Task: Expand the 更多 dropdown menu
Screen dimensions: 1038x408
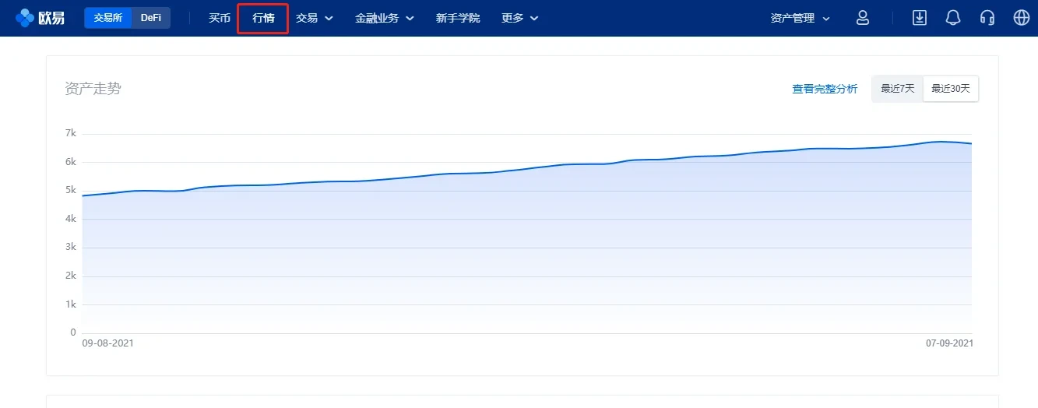Action: (519, 18)
